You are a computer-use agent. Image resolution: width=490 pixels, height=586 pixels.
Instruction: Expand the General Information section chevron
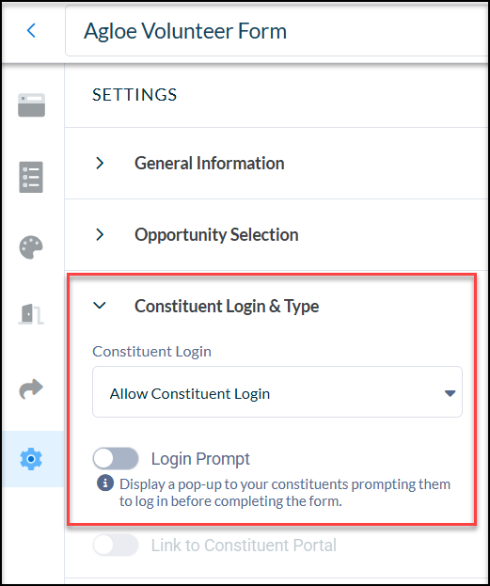tap(100, 163)
